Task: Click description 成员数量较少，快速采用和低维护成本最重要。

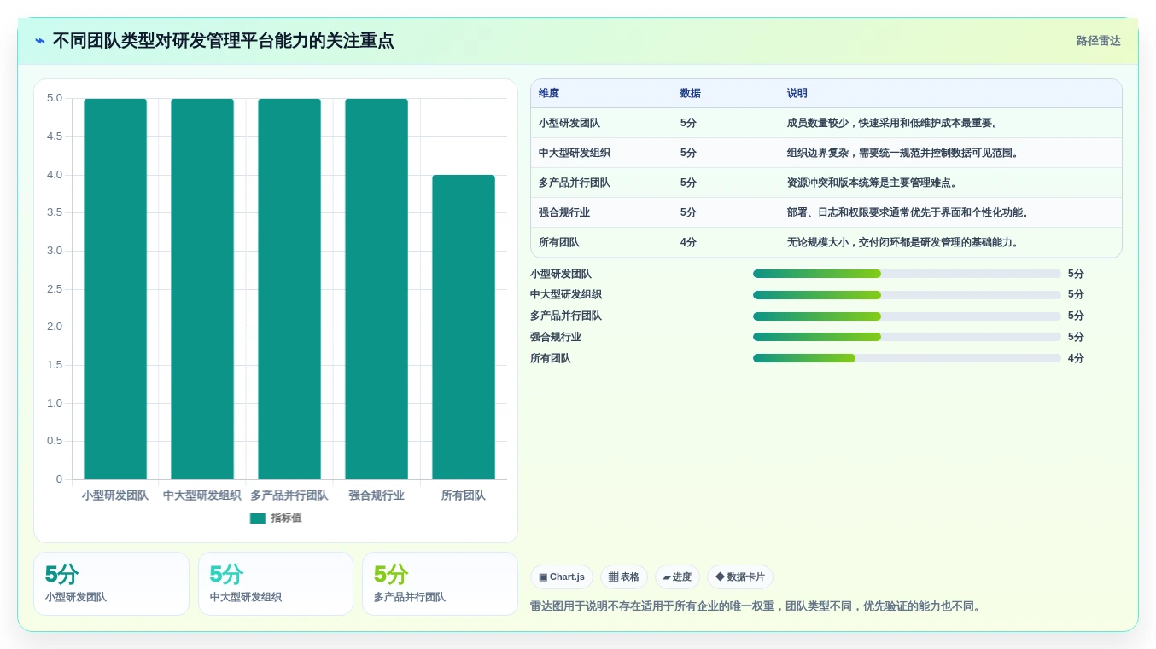Action: tap(893, 123)
